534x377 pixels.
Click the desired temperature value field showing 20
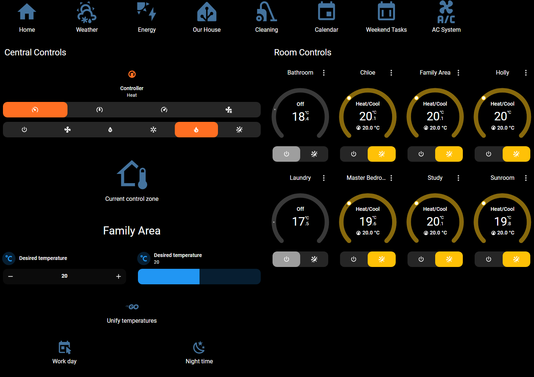tap(65, 276)
